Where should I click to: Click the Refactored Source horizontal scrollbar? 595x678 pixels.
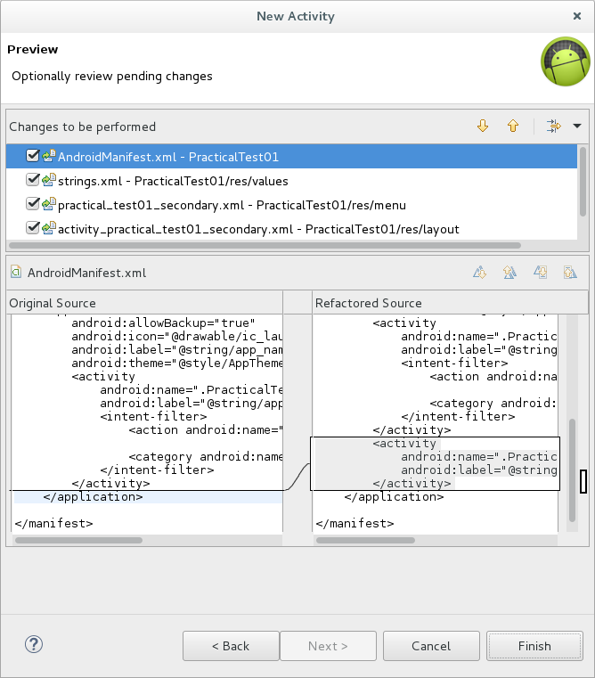click(365, 540)
